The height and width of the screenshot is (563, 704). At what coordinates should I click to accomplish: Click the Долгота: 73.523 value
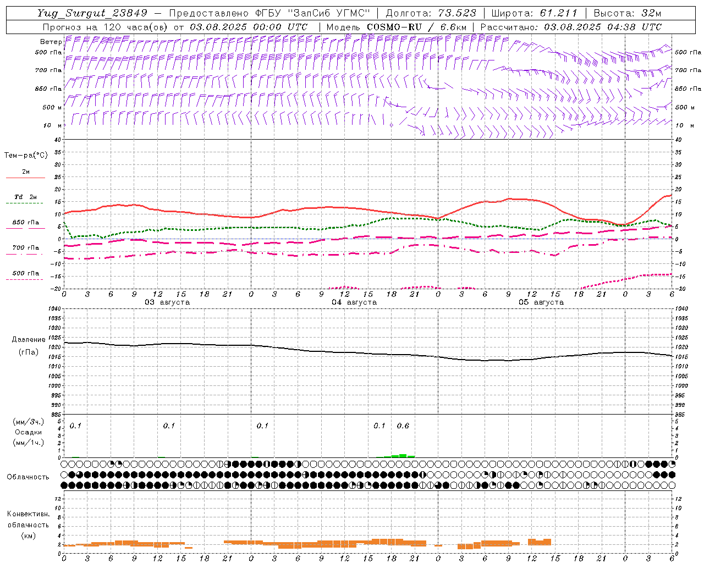pos(431,13)
